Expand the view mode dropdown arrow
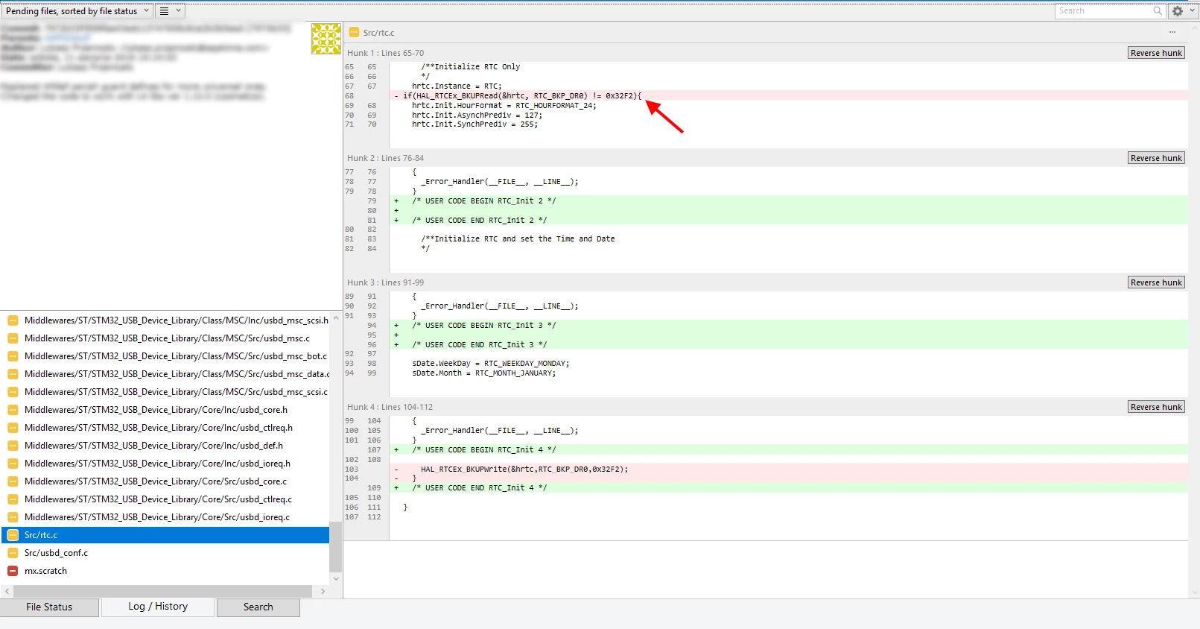The image size is (1200, 629). click(x=179, y=11)
